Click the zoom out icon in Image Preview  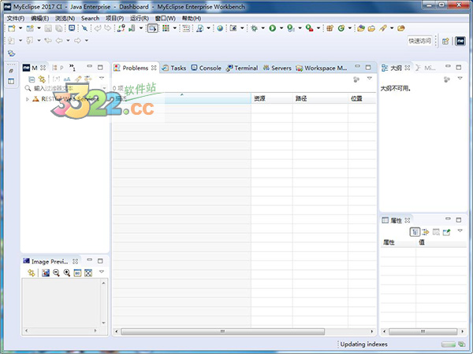point(56,272)
